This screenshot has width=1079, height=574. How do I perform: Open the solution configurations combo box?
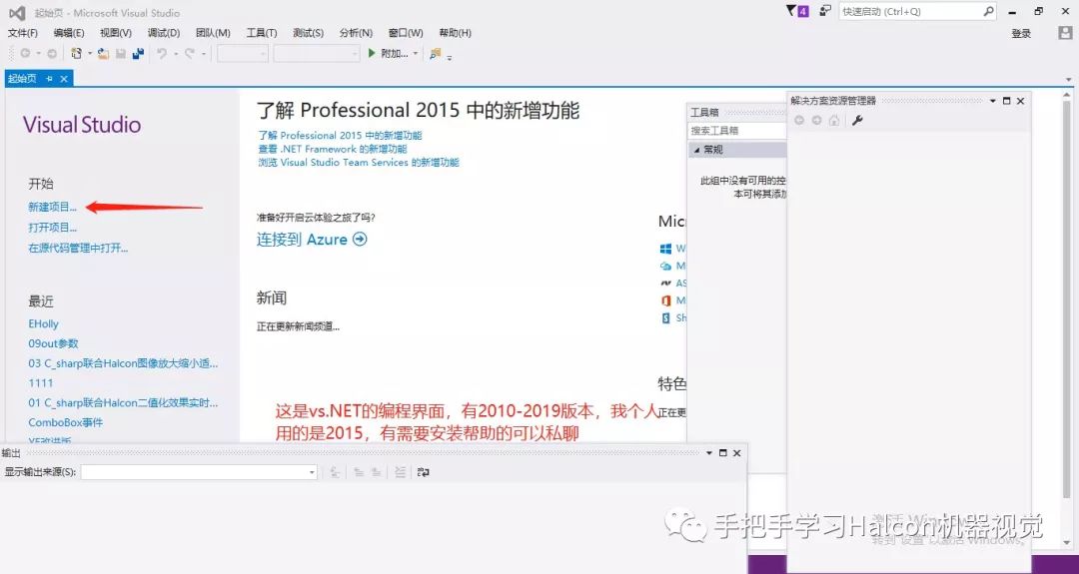point(242,53)
